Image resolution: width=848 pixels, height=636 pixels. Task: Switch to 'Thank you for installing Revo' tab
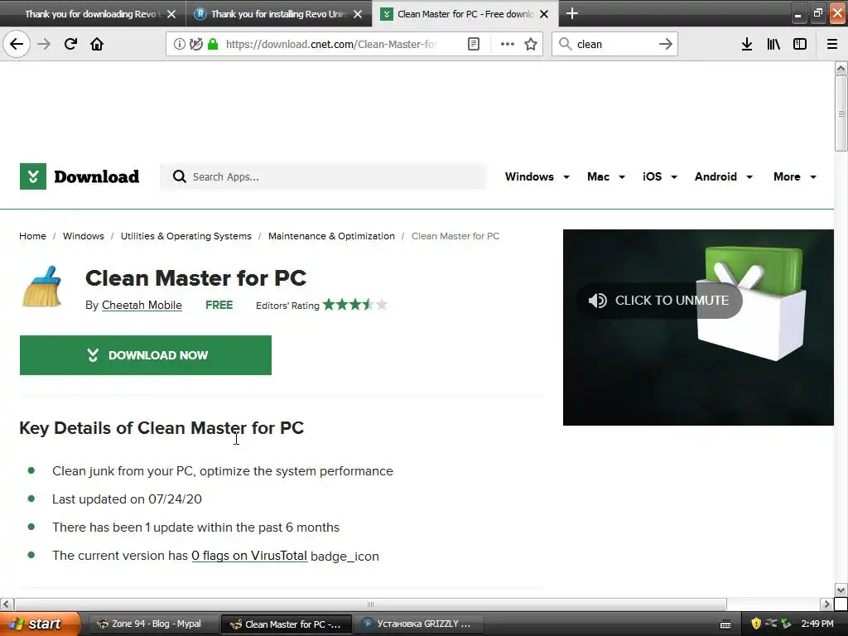click(279, 14)
